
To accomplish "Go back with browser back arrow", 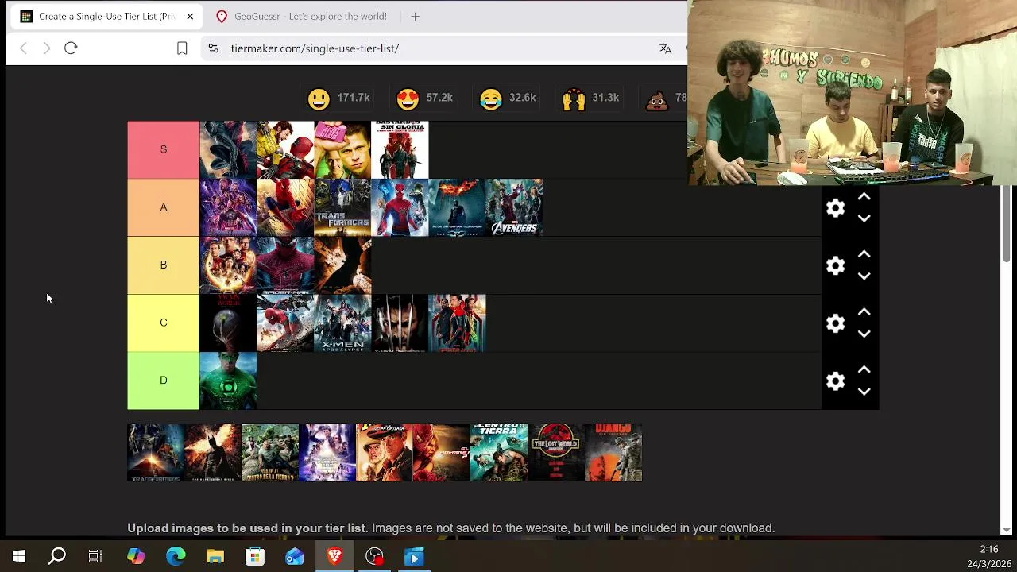I will 23,48.
